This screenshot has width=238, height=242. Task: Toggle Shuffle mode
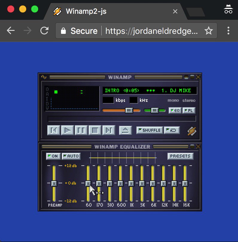tap(149, 130)
